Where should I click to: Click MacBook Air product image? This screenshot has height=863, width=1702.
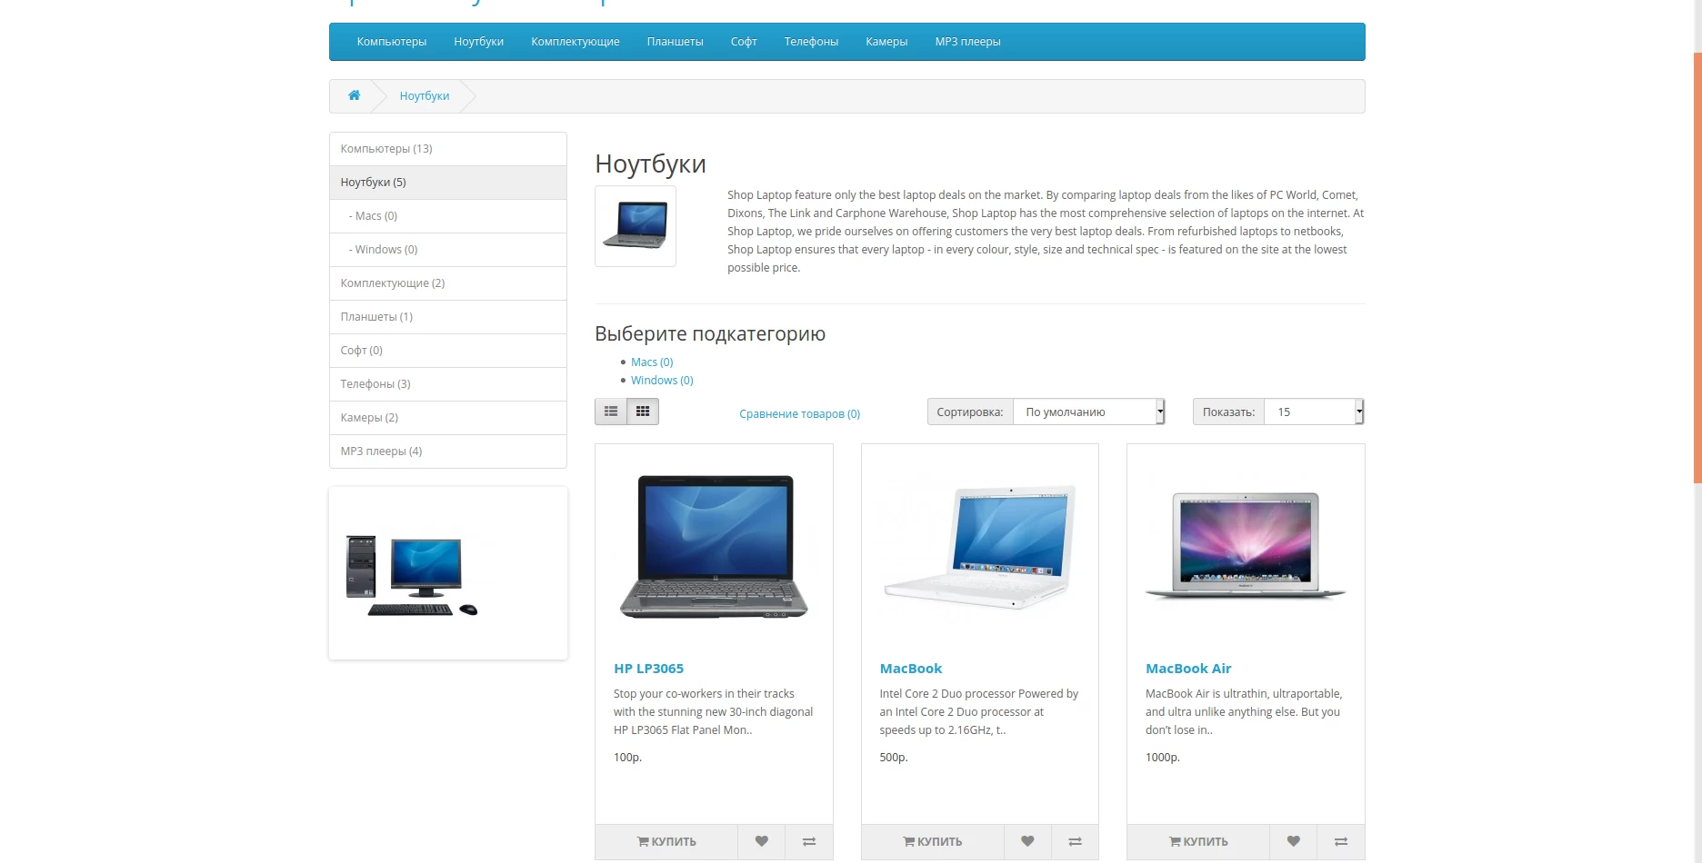coord(1246,547)
